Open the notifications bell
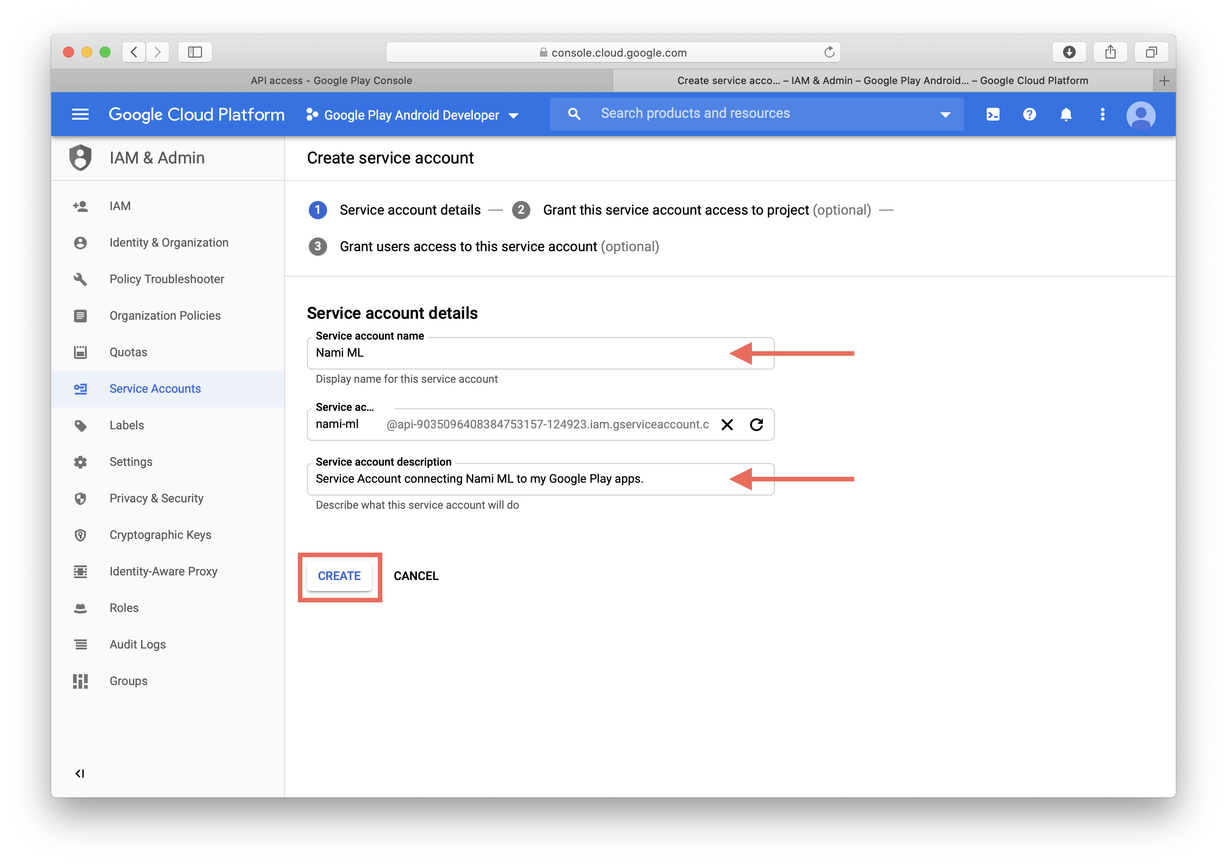1227x865 pixels. [x=1066, y=114]
